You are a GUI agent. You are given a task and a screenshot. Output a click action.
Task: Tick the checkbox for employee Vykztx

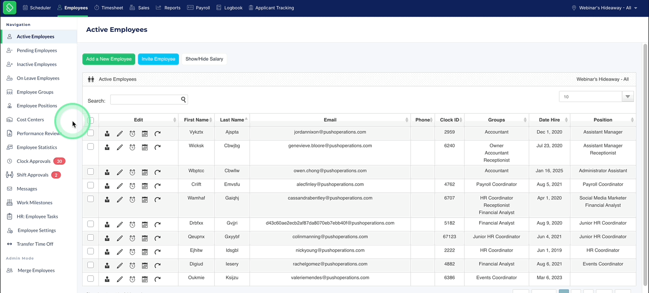[x=91, y=133]
